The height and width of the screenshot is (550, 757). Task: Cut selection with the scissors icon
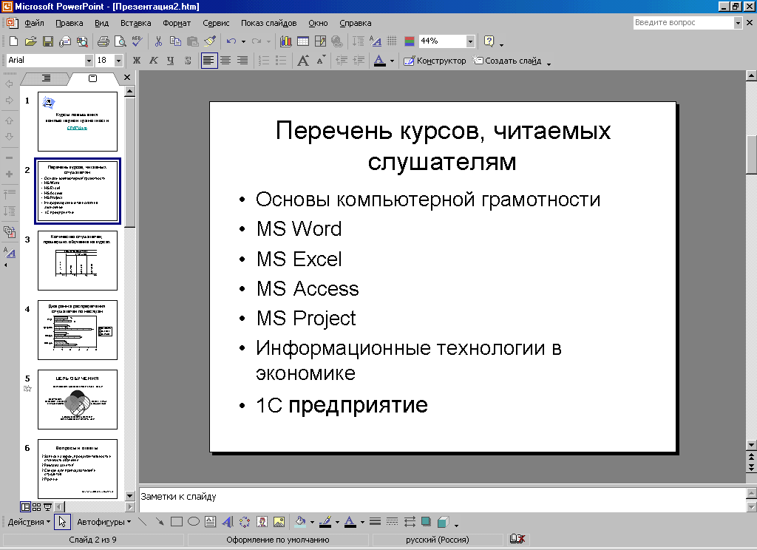[x=158, y=41]
